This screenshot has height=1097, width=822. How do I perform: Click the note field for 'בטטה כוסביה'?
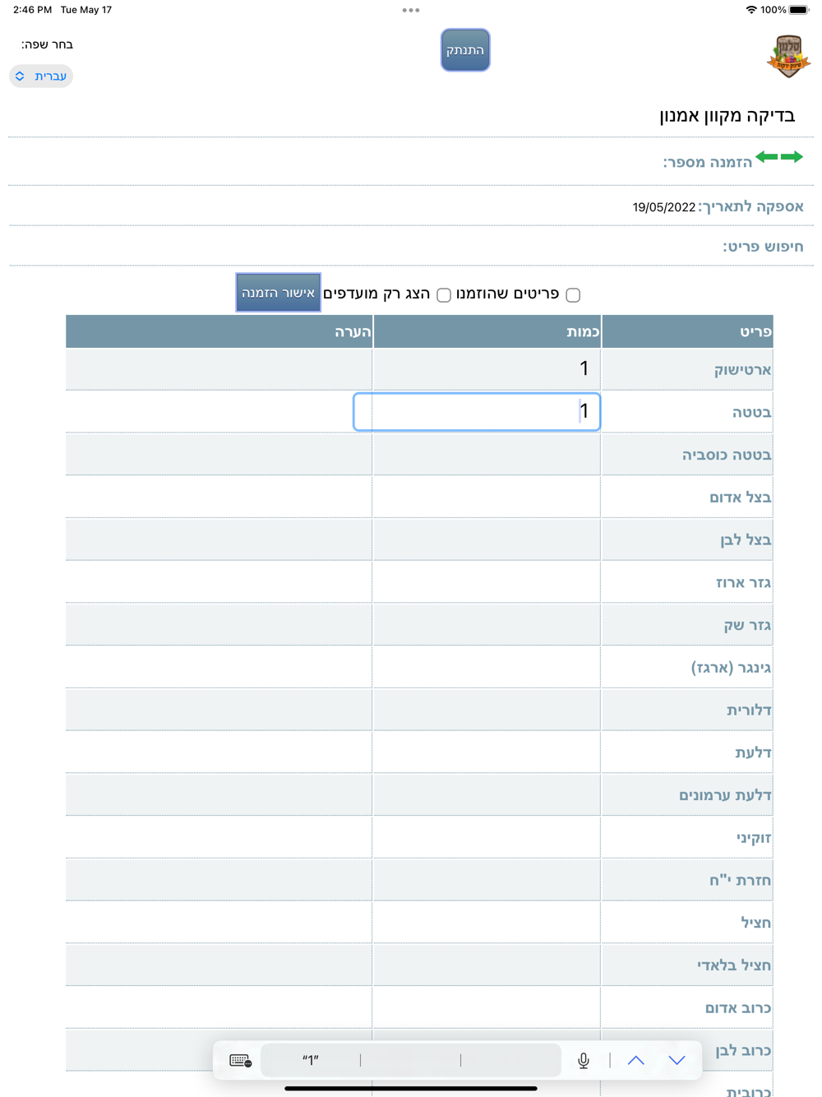click(x=219, y=454)
